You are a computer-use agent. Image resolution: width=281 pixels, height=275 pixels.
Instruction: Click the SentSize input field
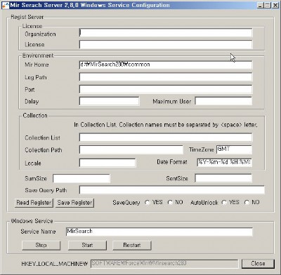point(223,178)
